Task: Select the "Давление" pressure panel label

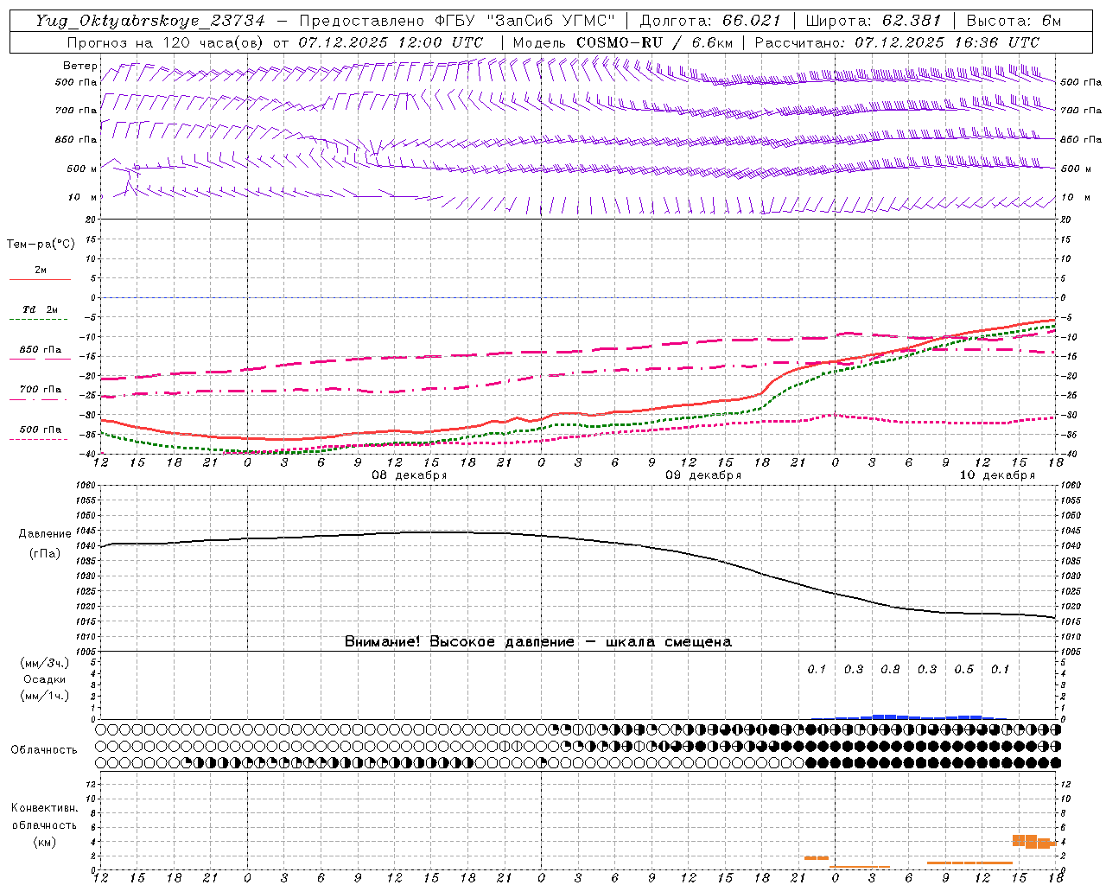Action: pyautogui.click(x=45, y=534)
